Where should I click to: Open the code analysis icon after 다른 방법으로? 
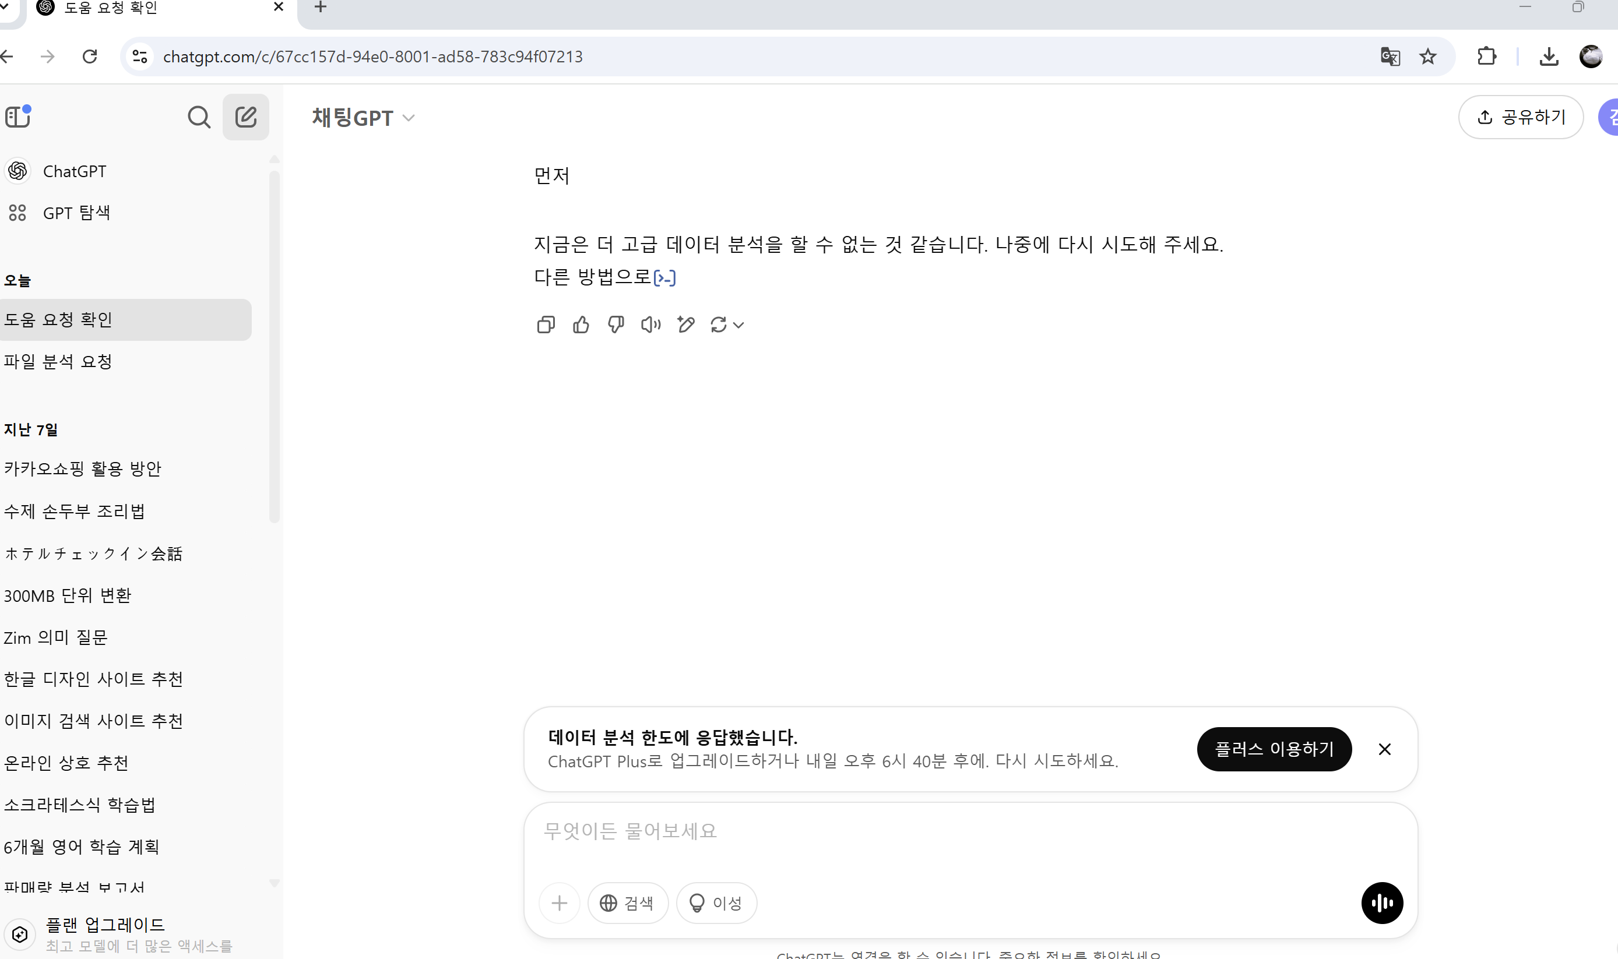tap(664, 278)
